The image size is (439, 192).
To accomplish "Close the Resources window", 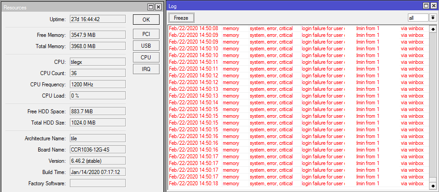I will coord(158,7).
